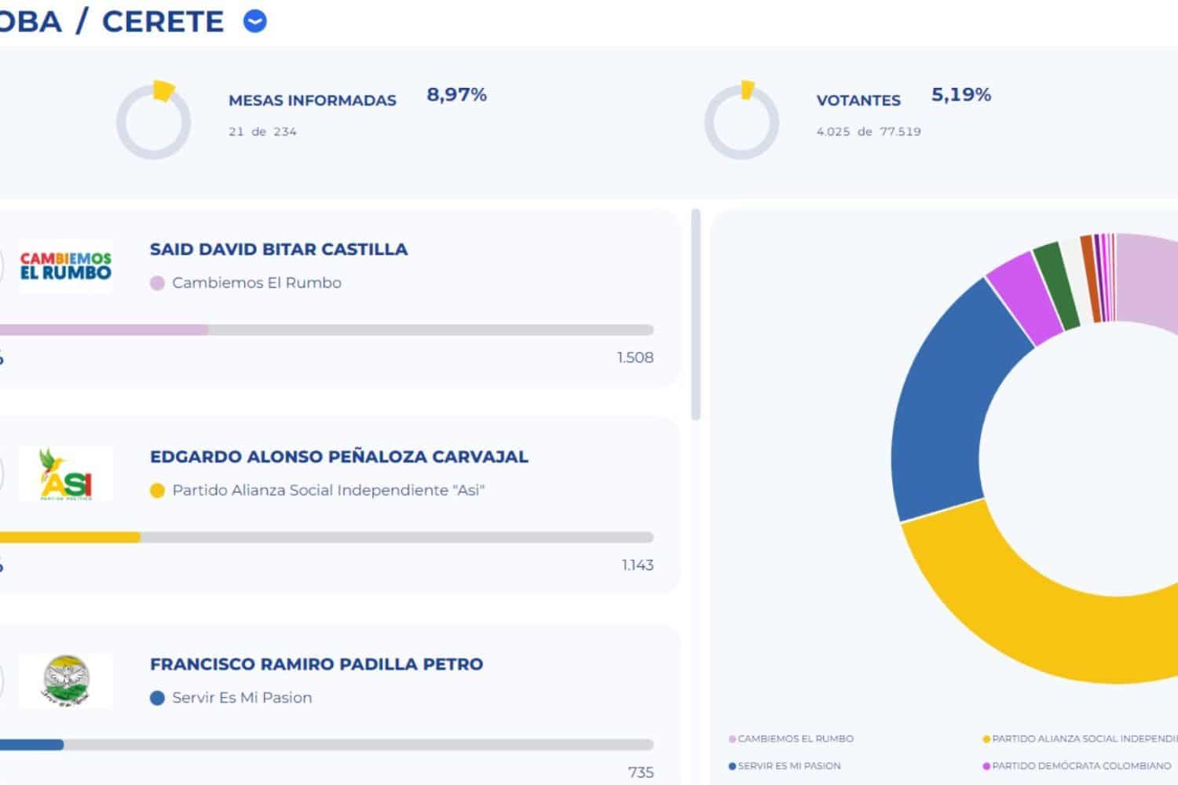The image size is (1178, 785).
Task: Click the blue Servir Es Mi Pasion color dot
Action: point(157,698)
